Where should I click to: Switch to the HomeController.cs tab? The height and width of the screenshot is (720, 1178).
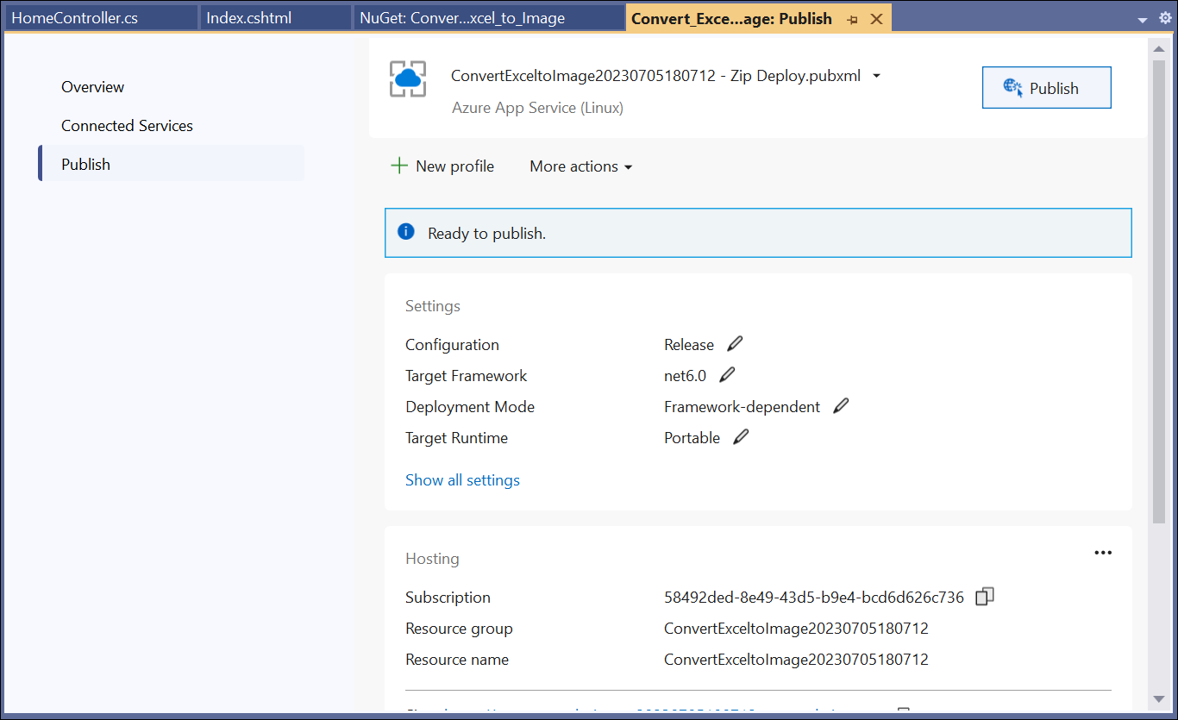[x=101, y=18]
